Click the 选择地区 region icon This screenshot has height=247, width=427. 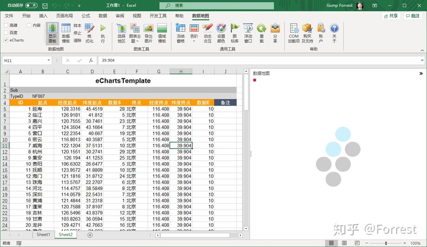(x=122, y=28)
